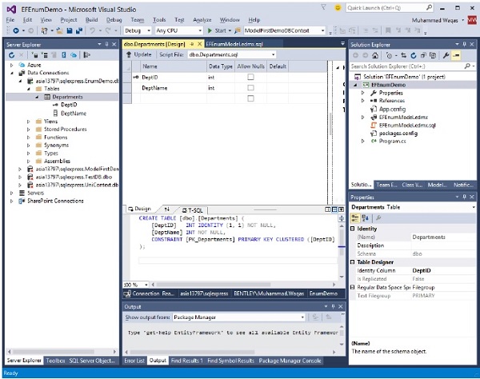This screenshot has width=480, height=379.
Task: Toggle Allow Nulls checkbox in empty row
Action: tap(250, 98)
